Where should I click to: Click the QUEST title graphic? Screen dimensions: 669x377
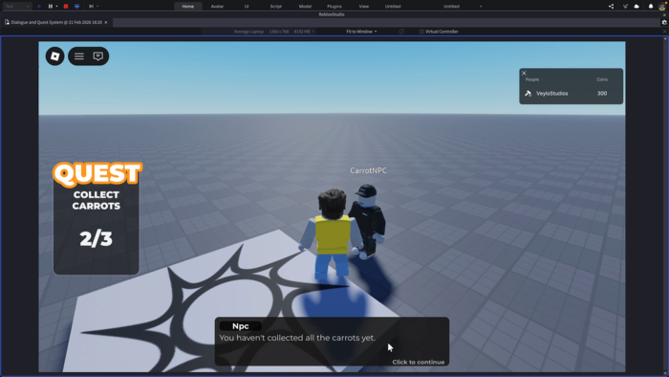[97, 174]
